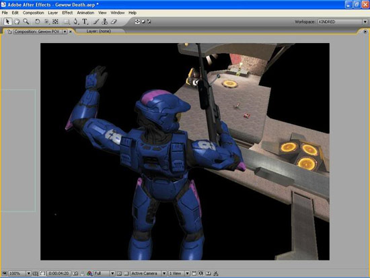This screenshot has height=278, width=370.
Task: Select the Pan Behind tool
Action: tap(55, 22)
